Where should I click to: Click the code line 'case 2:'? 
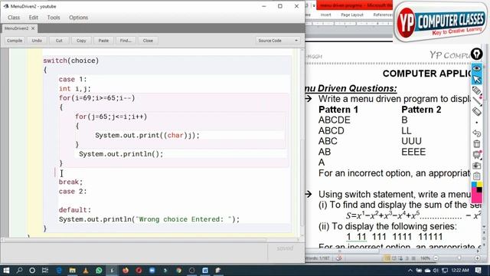[x=73, y=191]
